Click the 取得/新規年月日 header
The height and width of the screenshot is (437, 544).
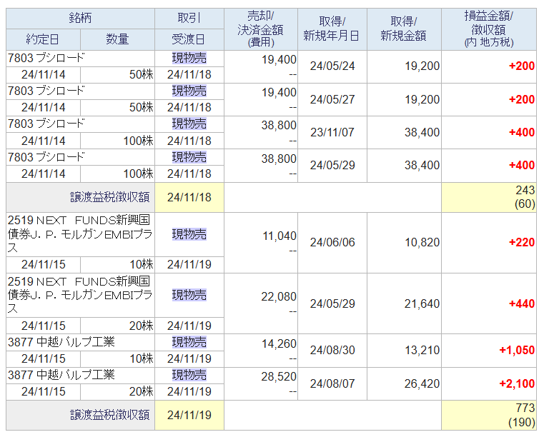(332, 29)
